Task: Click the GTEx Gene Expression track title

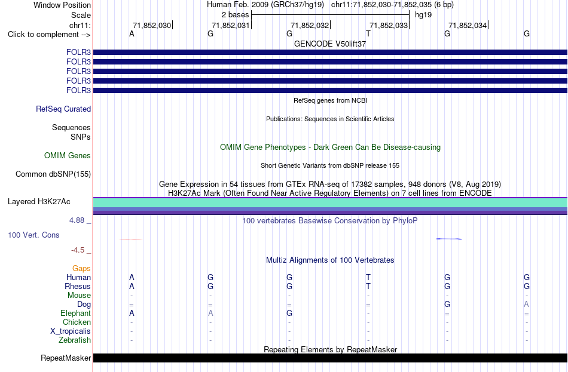Action: 330,184
